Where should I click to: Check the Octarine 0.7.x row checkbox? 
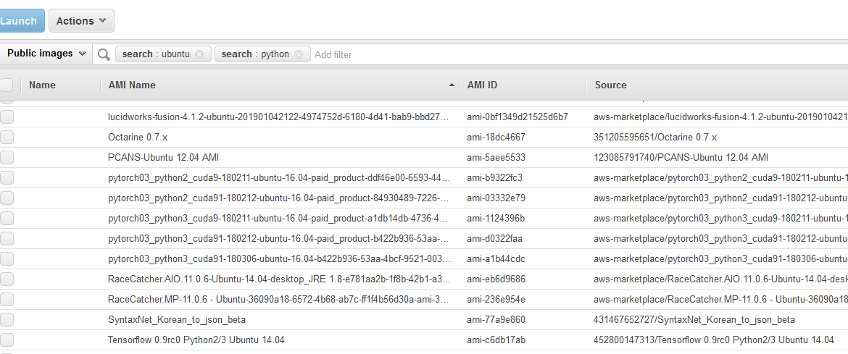7,138
